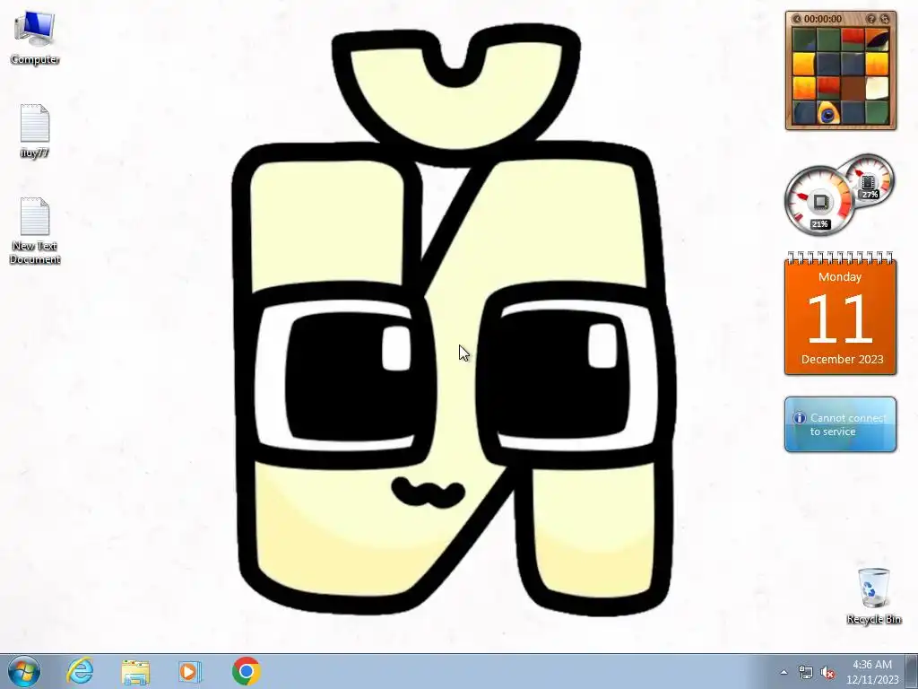This screenshot has height=689, width=918.
Task: Select the Computer desktop icon
Action: pos(35,38)
